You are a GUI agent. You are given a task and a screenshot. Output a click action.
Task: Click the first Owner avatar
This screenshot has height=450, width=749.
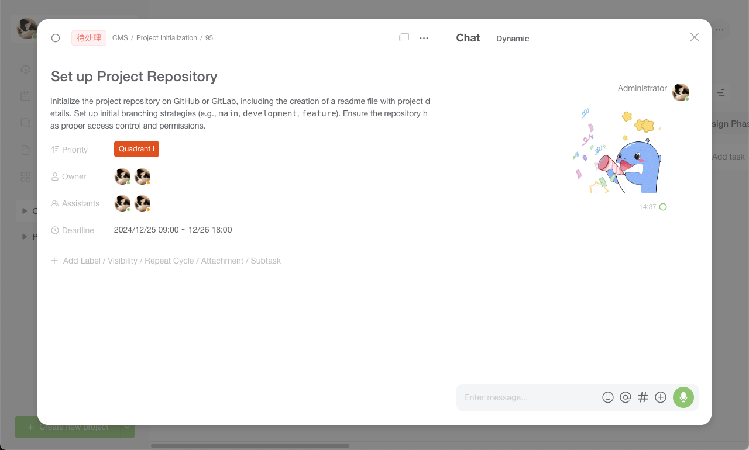[122, 176]
